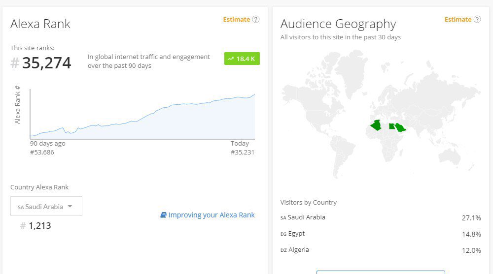493x274 pixels.
Task: Click the Saudi Arabia row in Visitors by Country
Action: pyautogui.click(x=381, y=217)
